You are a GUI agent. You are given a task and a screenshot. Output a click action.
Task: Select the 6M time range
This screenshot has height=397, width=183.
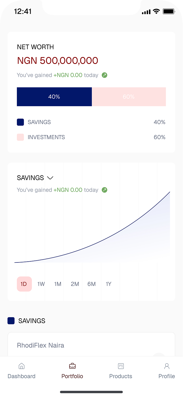tap(91, 284)
